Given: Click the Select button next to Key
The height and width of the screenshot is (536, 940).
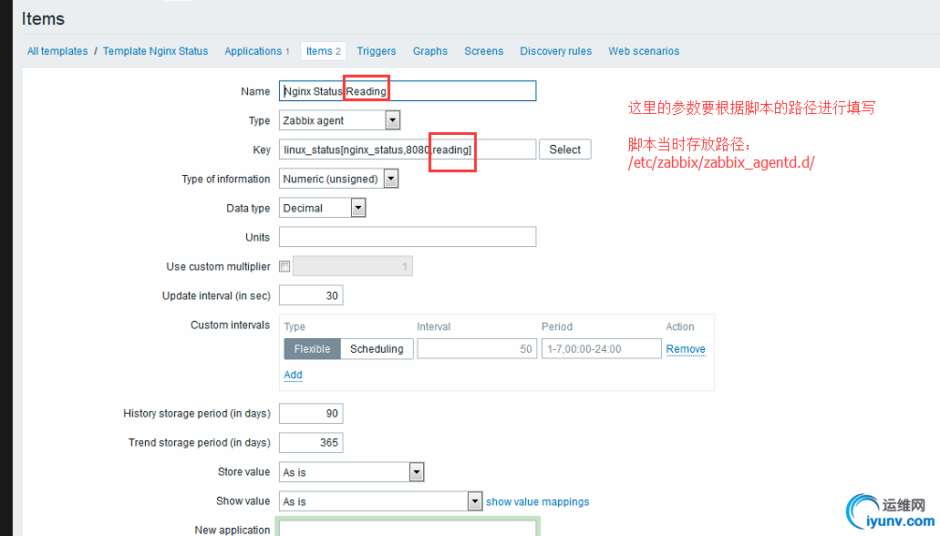Looking at the screenshot, I should click(x=564, y=149).
